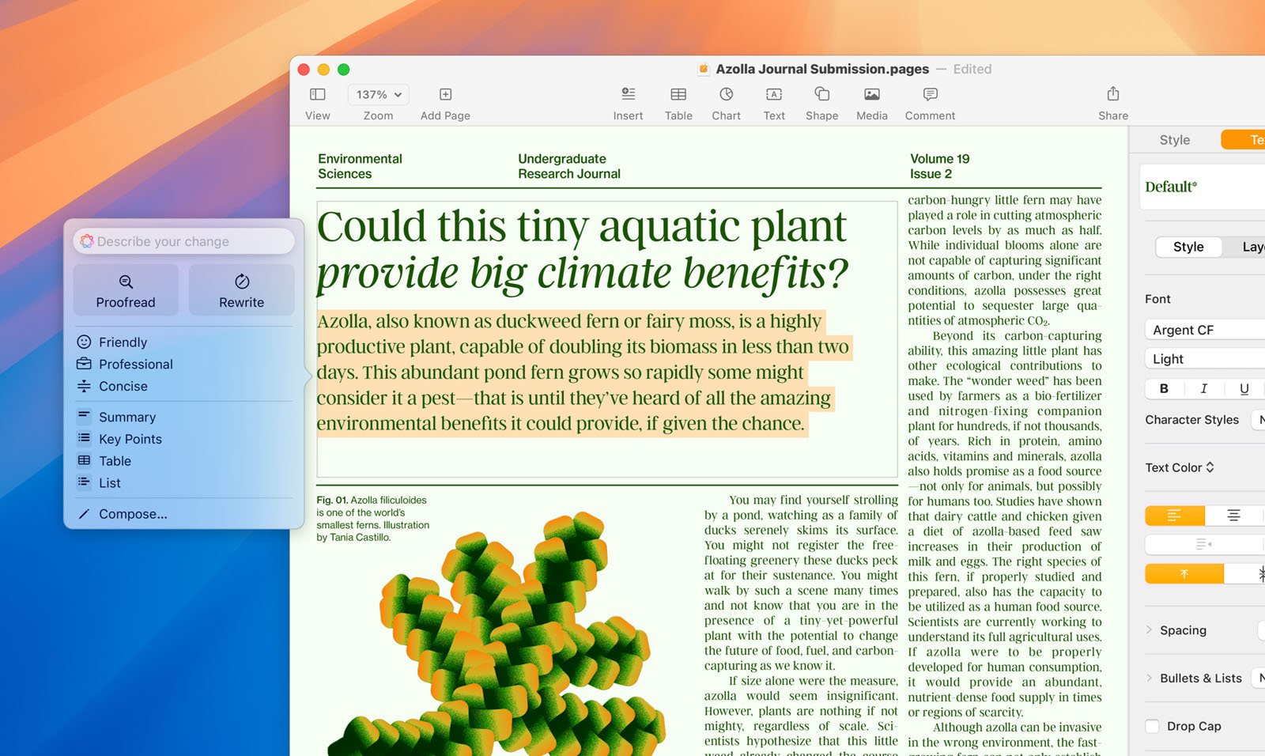
Task: Open the Insert toolbar menu
Action: click(628, 95)
